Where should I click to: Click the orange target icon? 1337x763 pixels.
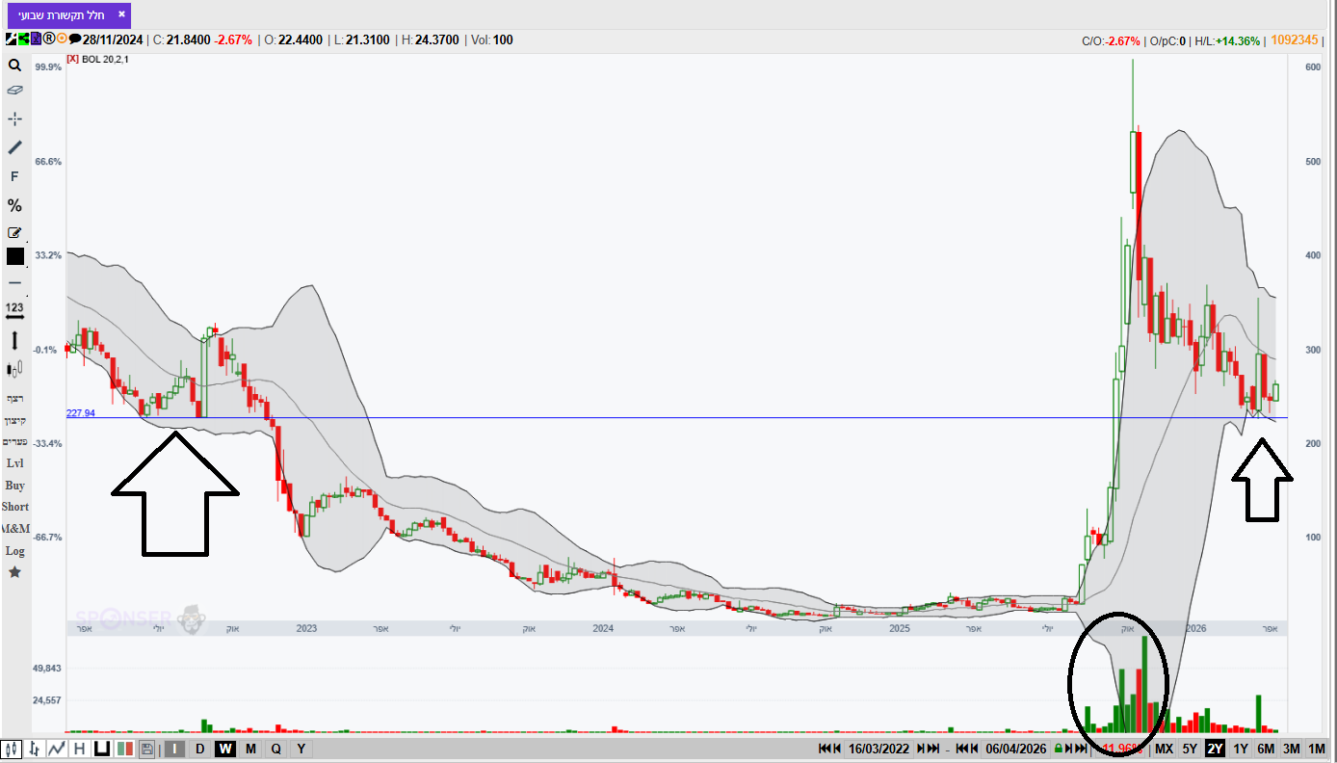coord(62,39)
